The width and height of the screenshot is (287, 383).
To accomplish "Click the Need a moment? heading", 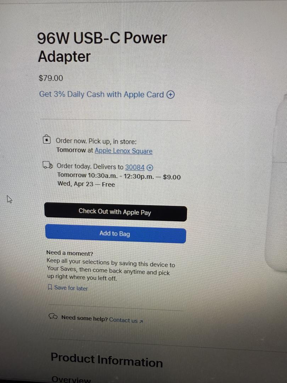I will (x=70, y=253).
